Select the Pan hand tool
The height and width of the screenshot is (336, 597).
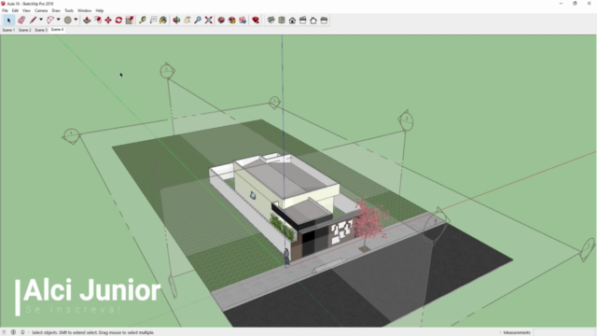click(x=187, y=21)
